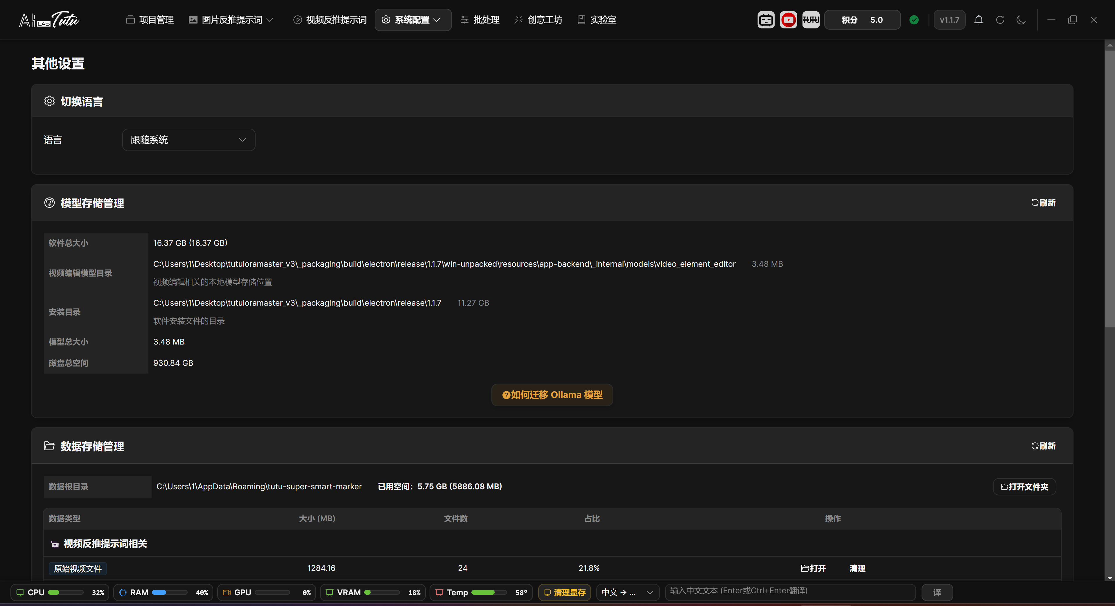Click 清理显存 button in status bar

click(x=564, y=593)
